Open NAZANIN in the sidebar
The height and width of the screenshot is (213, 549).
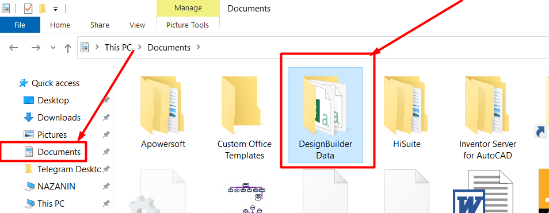pos(56,187)
